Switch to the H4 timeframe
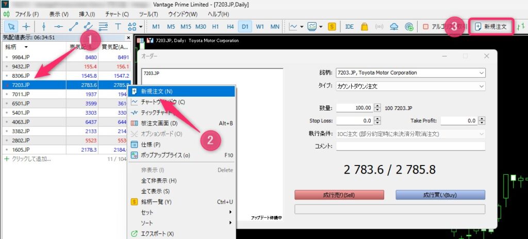Screen dimensions: 528x239 [230, 26]
